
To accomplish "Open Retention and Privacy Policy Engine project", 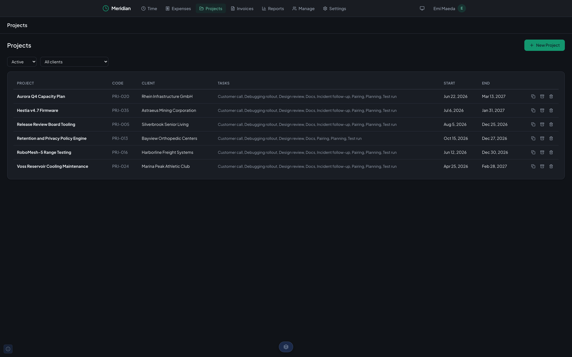I will click(52, 138).
